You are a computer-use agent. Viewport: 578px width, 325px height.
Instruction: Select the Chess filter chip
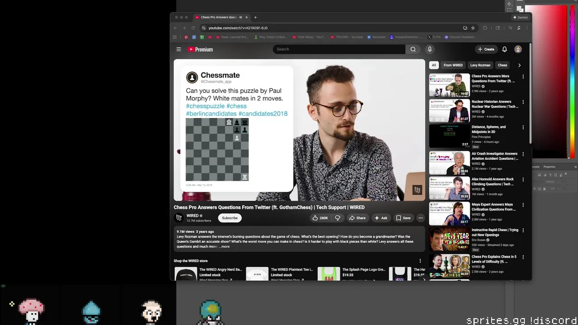[502, 65]
